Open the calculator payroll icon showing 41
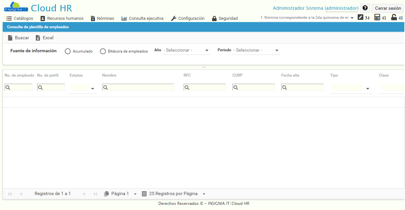This screenshot has height=210, width=405. tap(378, 18)
